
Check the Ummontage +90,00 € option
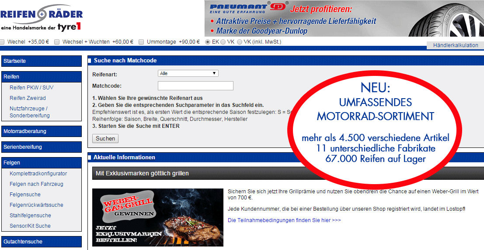click(x=141, y=42)
